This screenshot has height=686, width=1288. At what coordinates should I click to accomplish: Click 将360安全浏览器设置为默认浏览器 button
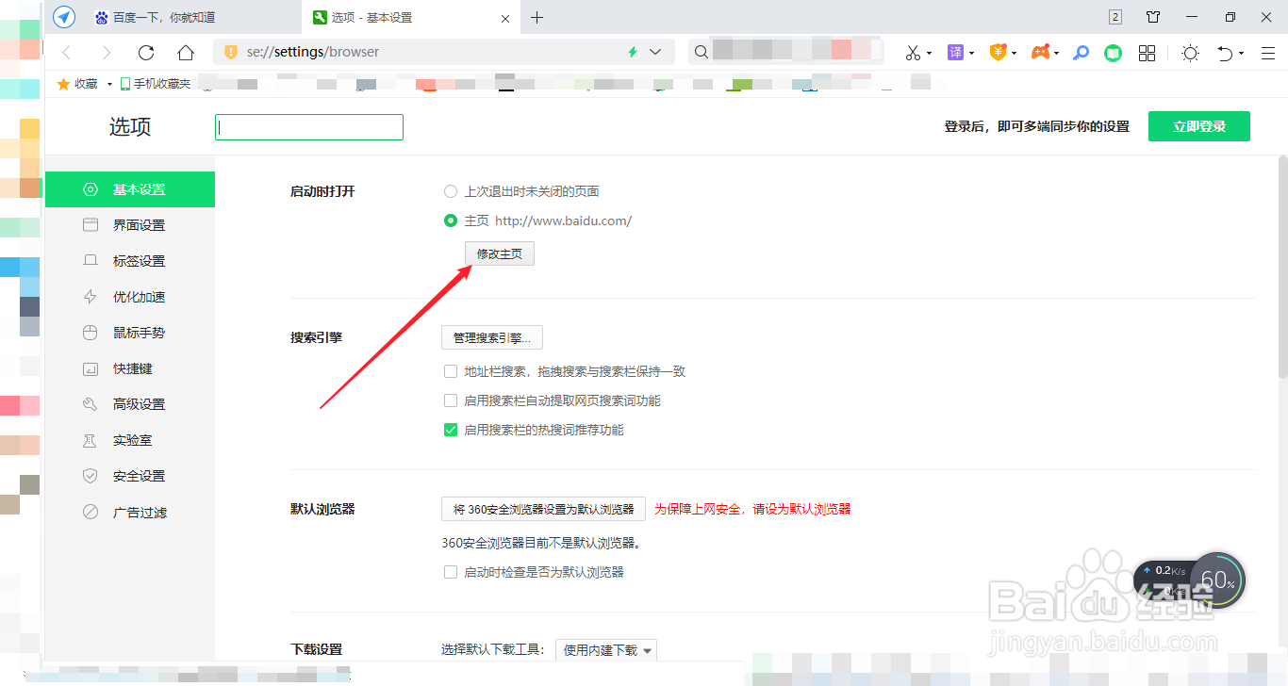point(542,509)
